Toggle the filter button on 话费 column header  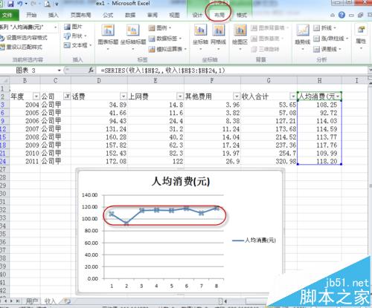pyautogui.click(x=124, y=96)
